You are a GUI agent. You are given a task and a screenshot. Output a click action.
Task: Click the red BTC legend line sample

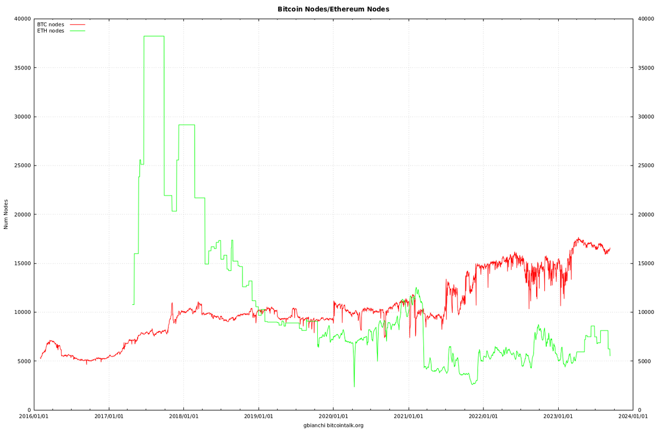click(77, 25)
